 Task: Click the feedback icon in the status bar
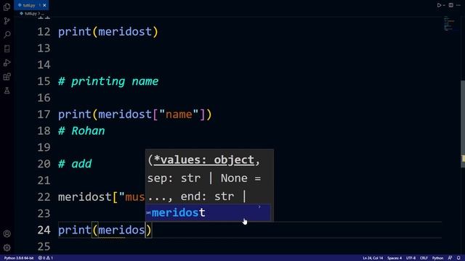(x=450, y=258)
